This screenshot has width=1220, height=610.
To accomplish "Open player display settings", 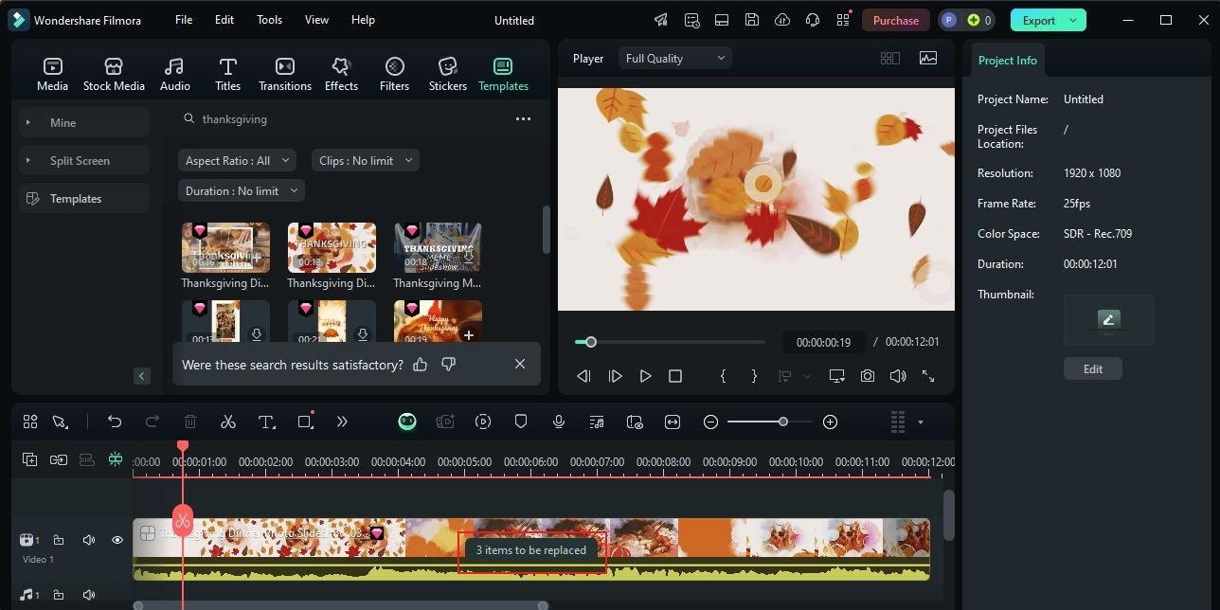I will 836,376.
